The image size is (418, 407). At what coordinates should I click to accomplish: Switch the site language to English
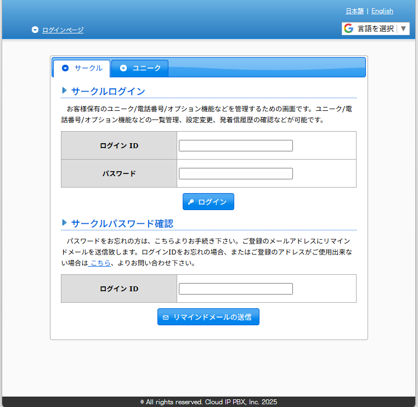[x=382, y=11]
